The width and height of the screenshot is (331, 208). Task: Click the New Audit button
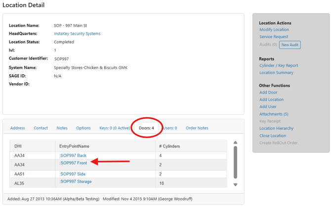(290, 45)
